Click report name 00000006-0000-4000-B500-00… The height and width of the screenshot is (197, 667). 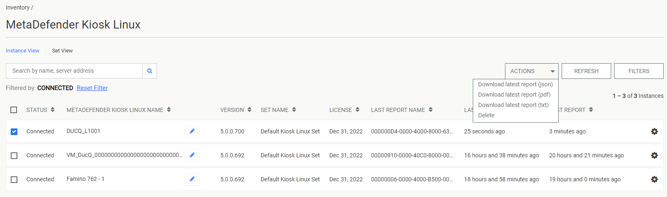coord(412,179)
